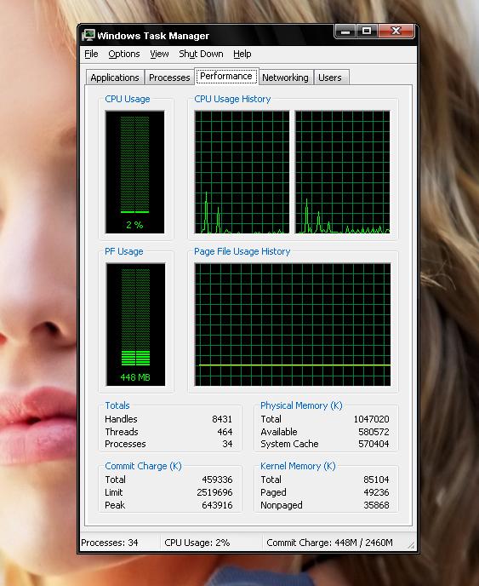
Task: Click the PF Usage 448 MB gauge
Action: [135, 325]
